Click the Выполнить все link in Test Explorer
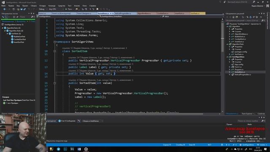 [x=8, y=22]
